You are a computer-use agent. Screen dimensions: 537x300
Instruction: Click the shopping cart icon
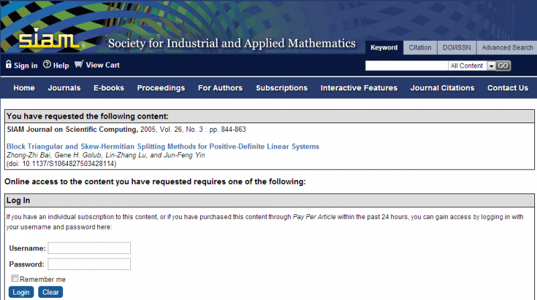coord(79,64)
